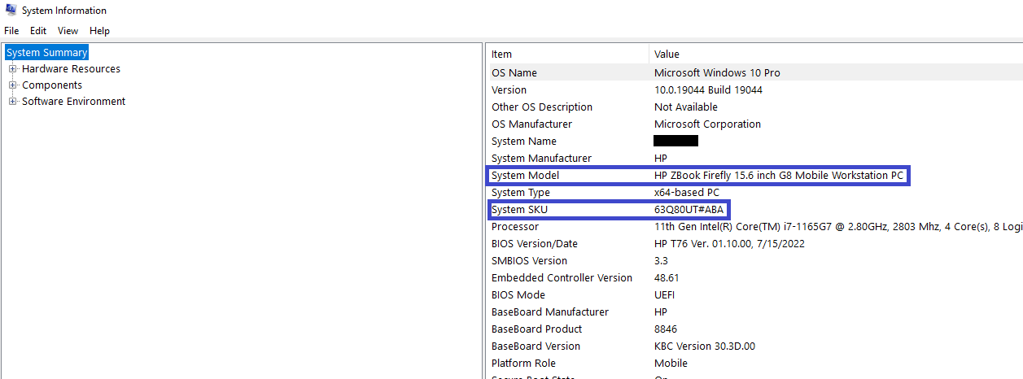Open the Edit menu

[x=38, y=31]
